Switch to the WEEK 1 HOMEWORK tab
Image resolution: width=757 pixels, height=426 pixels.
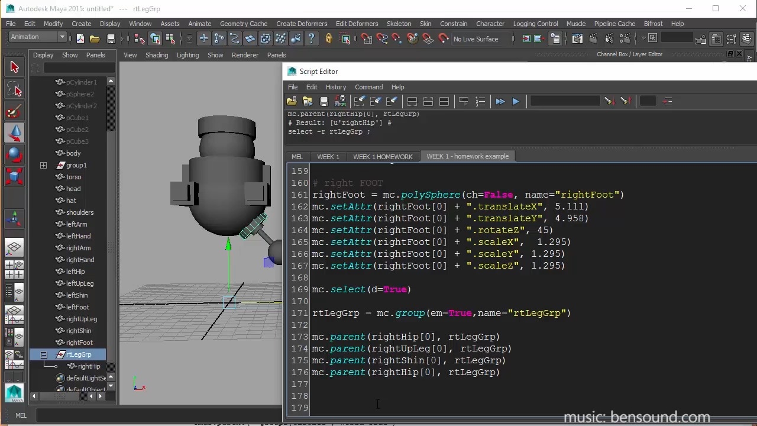[383, 156]
